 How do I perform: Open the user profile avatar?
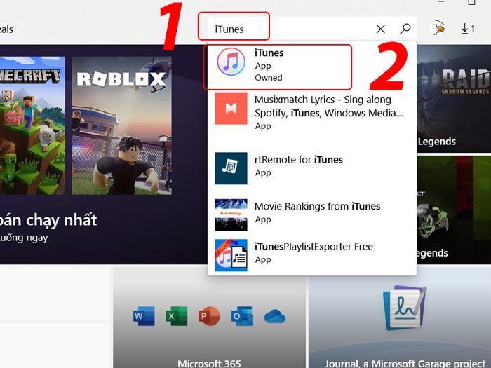click(x=440, y=29)
